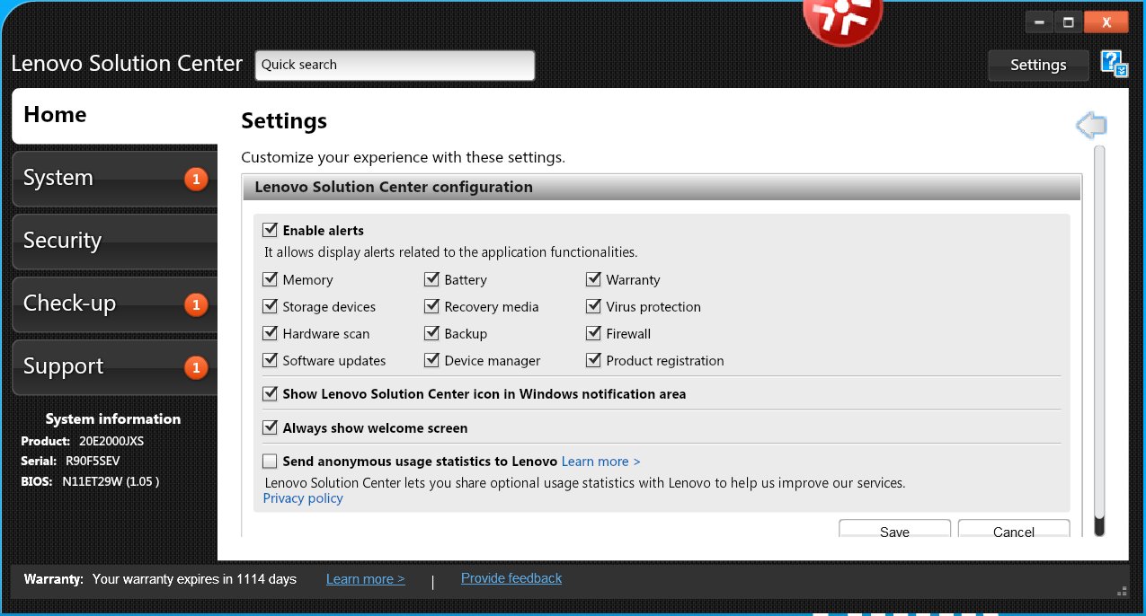The image size is (1146, 616).
Task: Open the Support tab
Action: 115,367
